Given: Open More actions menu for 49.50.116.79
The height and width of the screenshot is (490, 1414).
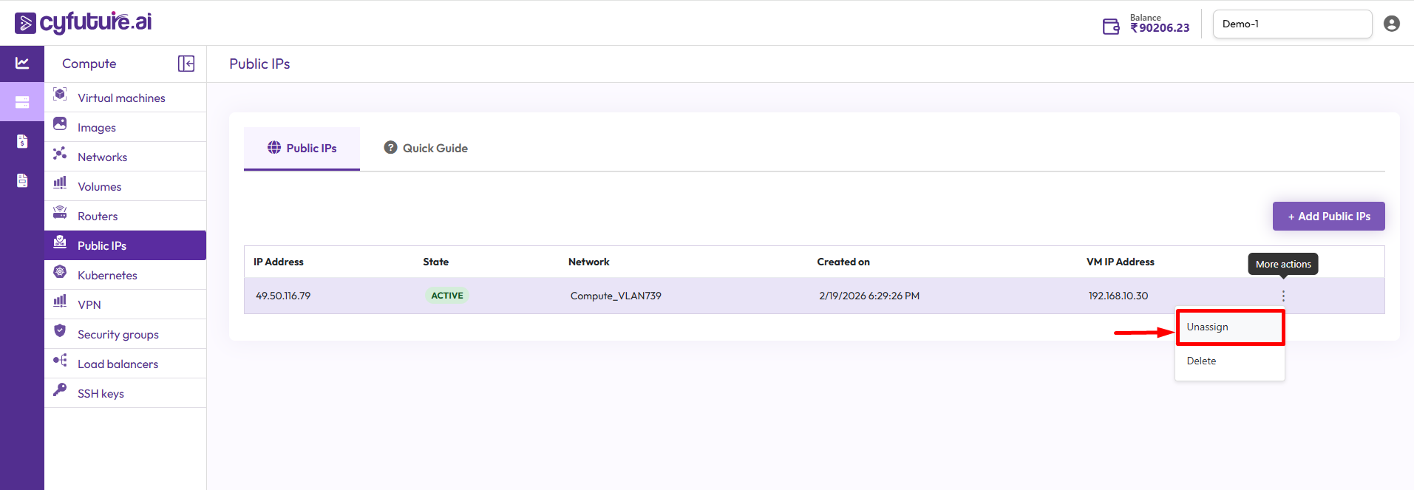Looking at the screenshot, I should tap(1283, 296).
